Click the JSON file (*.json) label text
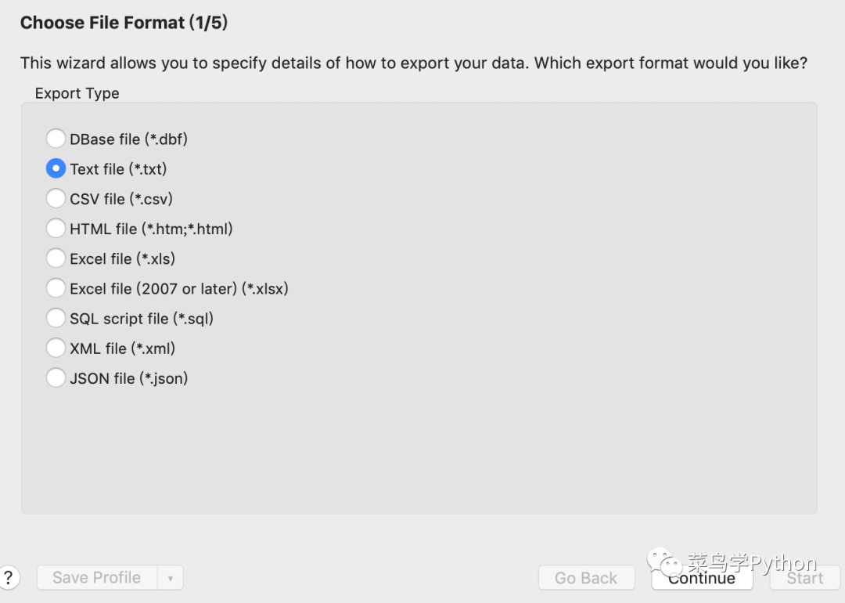 pyautogui.click(x=129, y=378)
